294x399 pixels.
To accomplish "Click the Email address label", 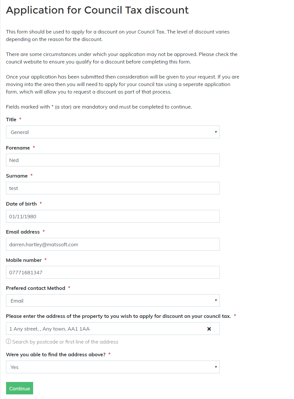I will coord(23,232).
